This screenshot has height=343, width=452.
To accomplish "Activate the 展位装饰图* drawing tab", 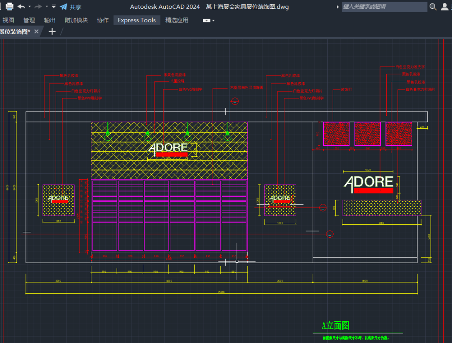I will (x=15, y=32).
